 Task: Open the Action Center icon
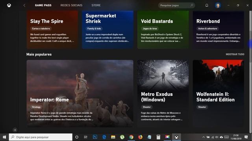(x=246, y=137)
